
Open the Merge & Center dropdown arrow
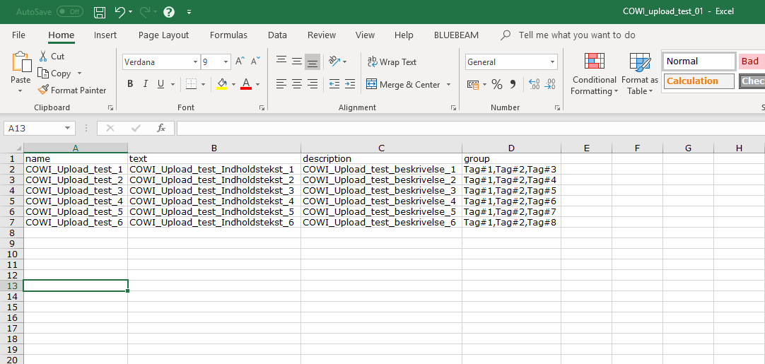pyautogui.click(x=448, y=85)
